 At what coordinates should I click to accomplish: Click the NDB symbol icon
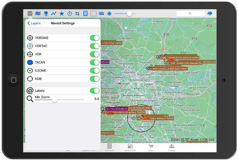click(x=30, y=79)
